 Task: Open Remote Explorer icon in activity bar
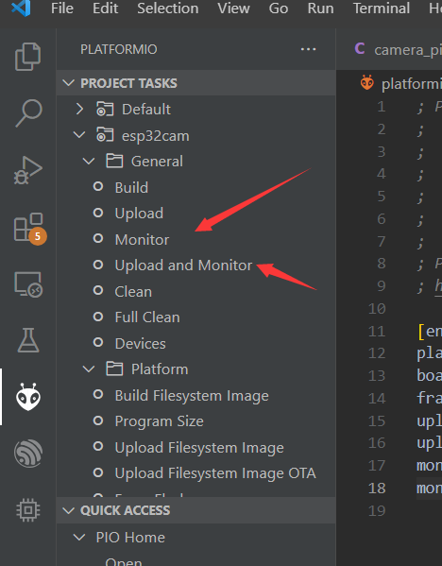pyautogui.click(x=28, y=284)
